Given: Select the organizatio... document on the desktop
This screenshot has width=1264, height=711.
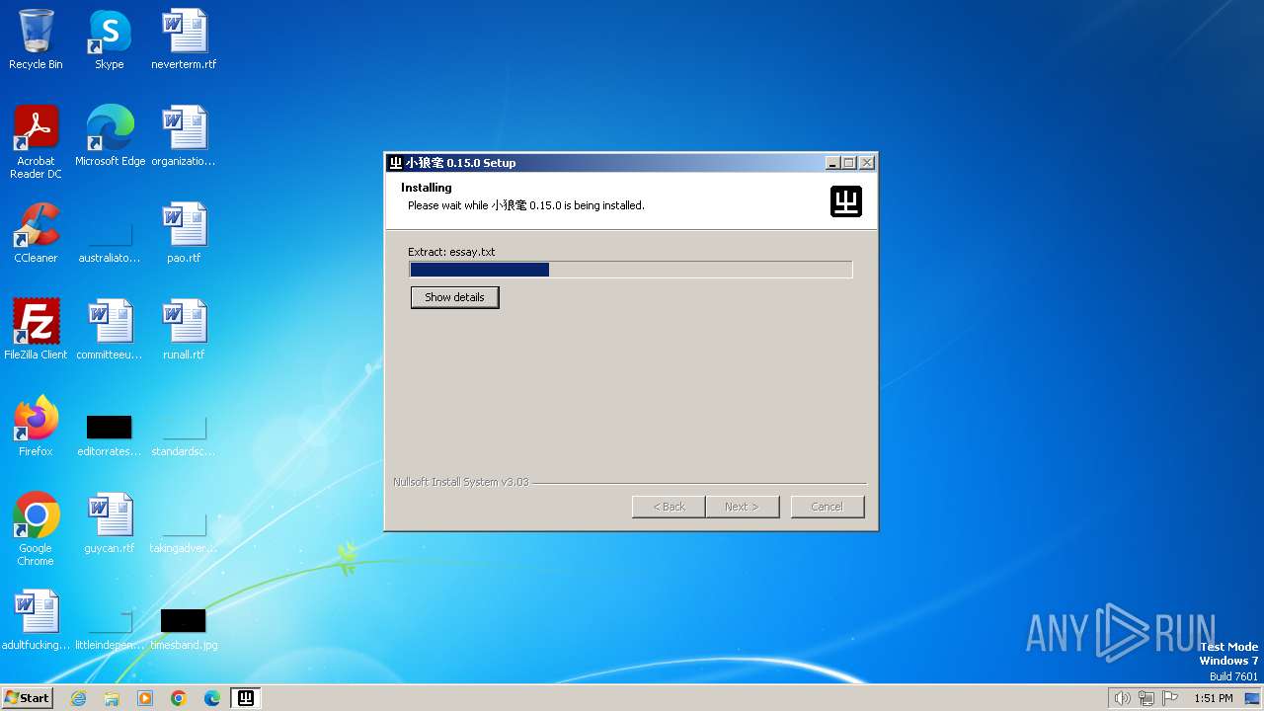Looking at the screenshot, I should pyautogui.click(x=184, y=136).
